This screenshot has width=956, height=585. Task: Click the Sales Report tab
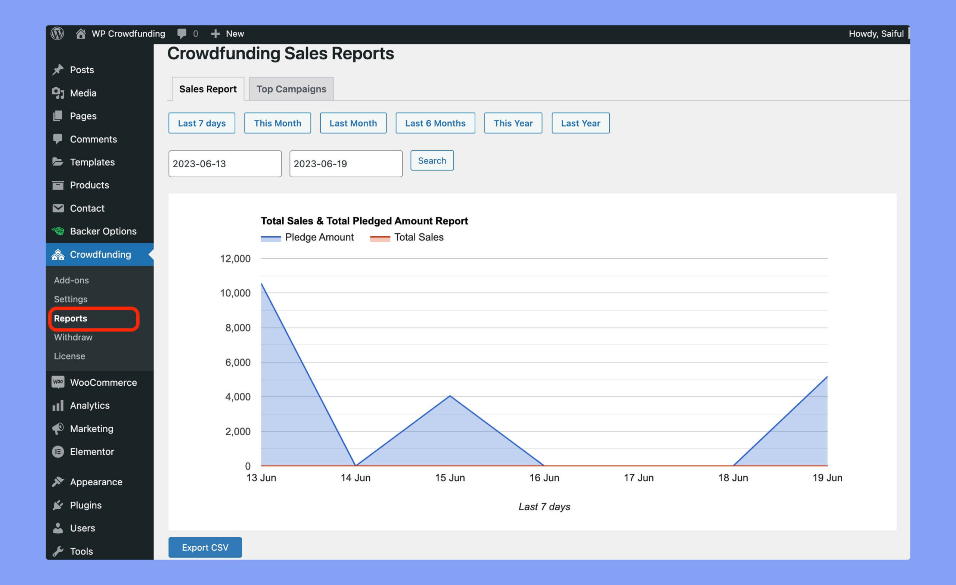click(208, 88)
